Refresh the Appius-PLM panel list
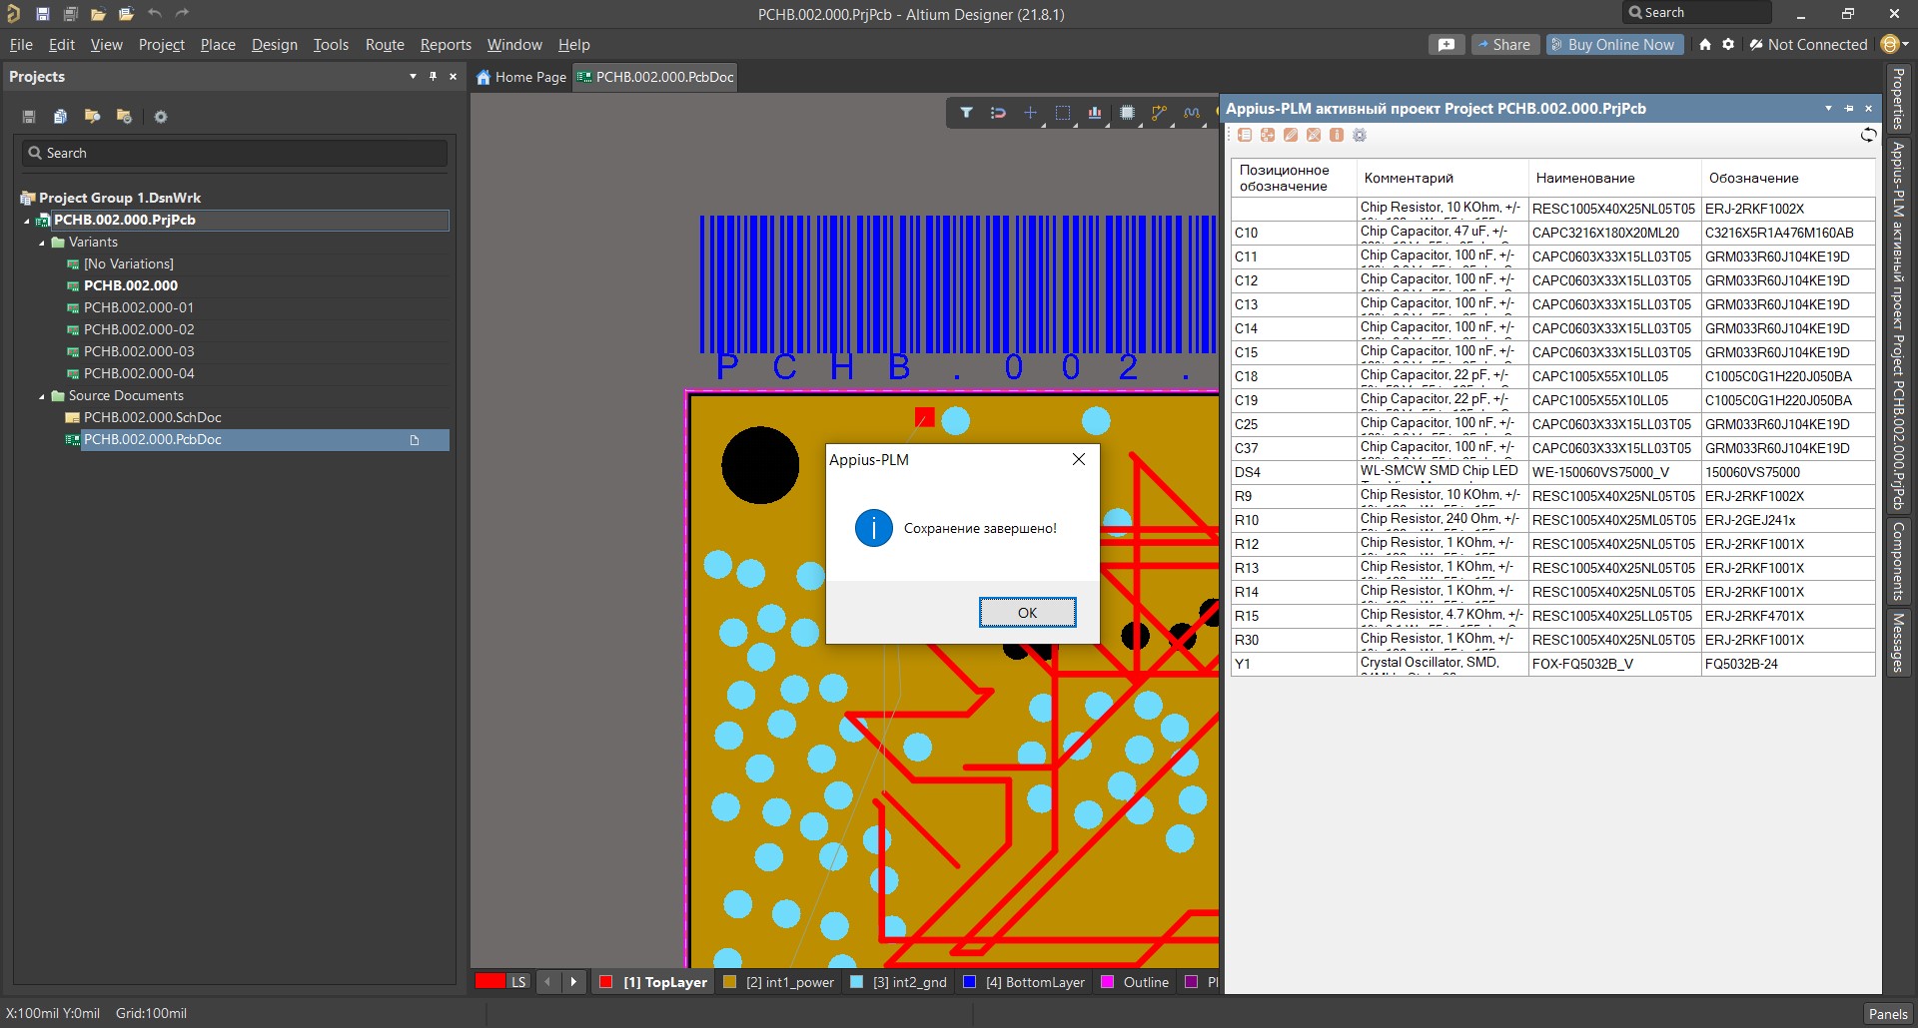1918x1028 pixels. tap(1868, 135)
